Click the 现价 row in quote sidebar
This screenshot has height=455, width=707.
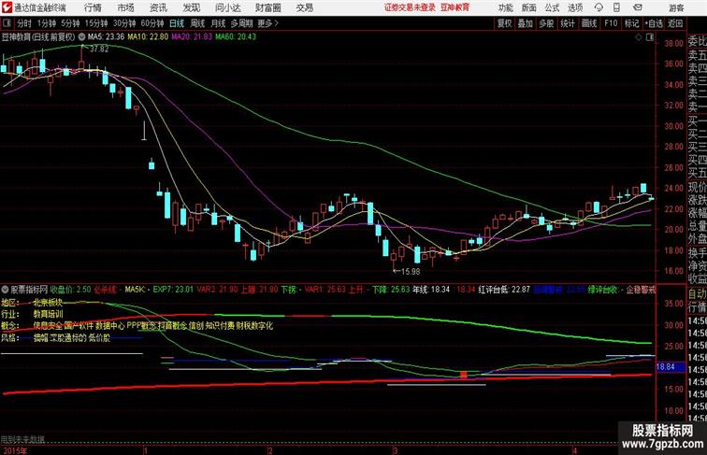[697, 187]
